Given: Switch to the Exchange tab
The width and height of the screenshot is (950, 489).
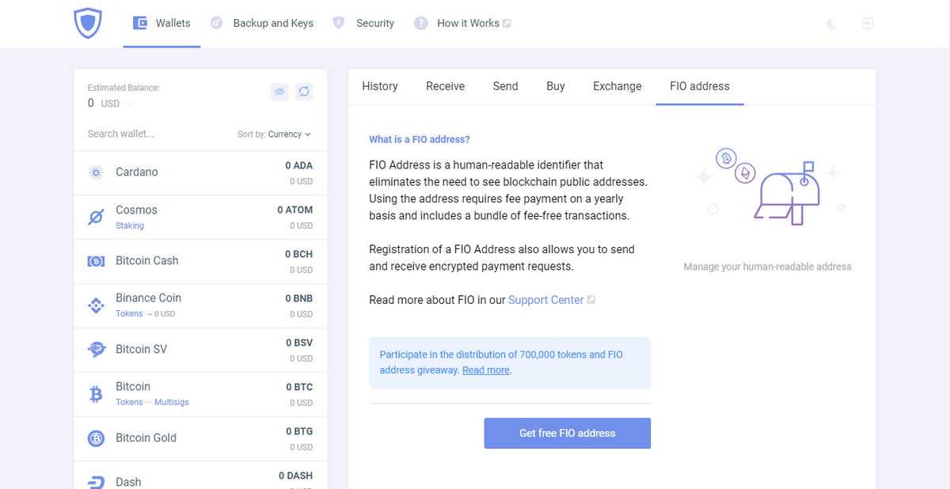Looking at the screenshot, I should click(x=617, y=86).
